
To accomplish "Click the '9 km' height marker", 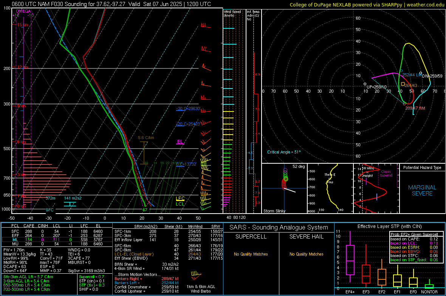I will [x=21, y=106].
